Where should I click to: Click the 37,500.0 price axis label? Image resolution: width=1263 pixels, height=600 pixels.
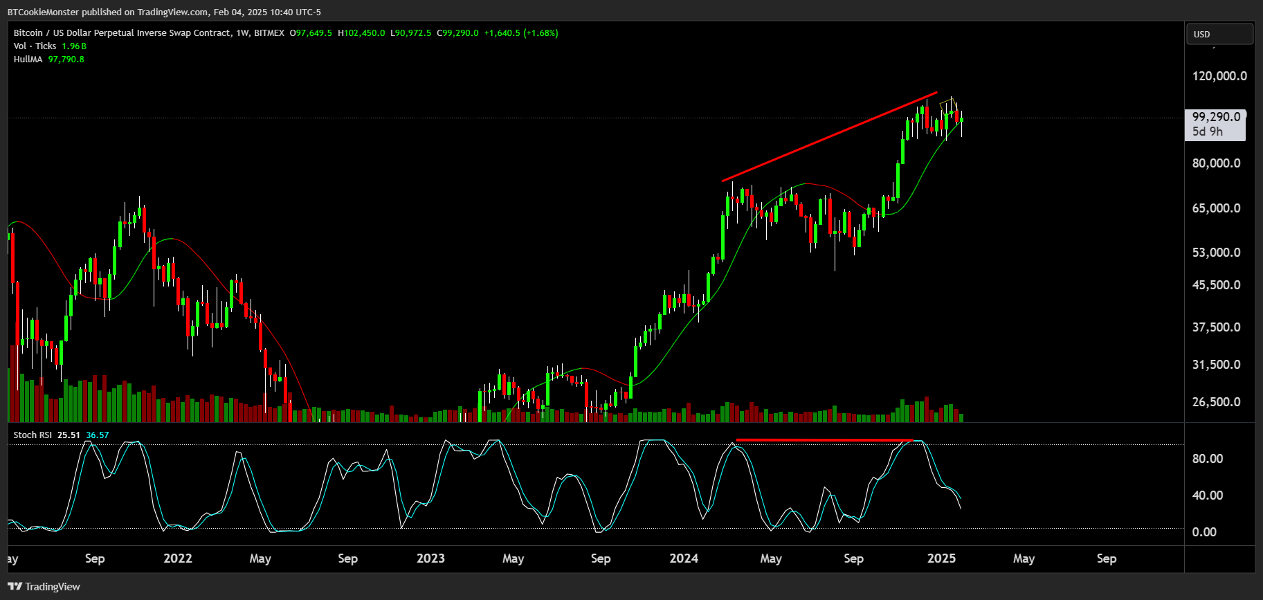click(x=1216, y=327)
